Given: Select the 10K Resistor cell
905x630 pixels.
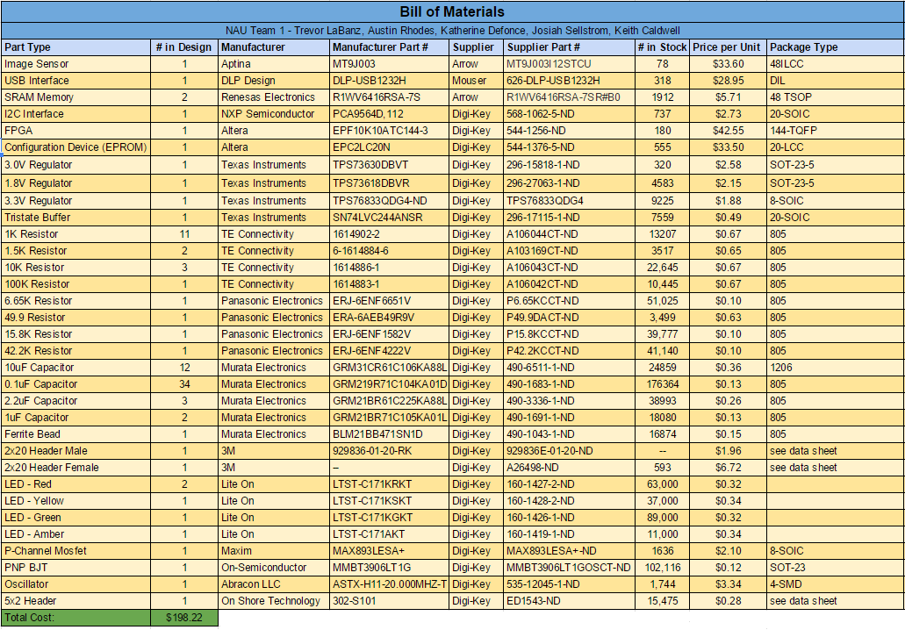Looking at the screenshot, I should (x=75, y=268).
